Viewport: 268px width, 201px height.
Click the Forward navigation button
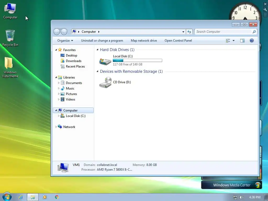64,32
